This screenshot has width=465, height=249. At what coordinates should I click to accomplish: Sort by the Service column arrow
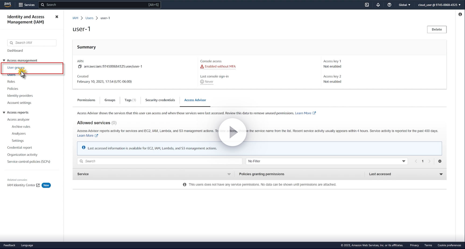[229, 174]
